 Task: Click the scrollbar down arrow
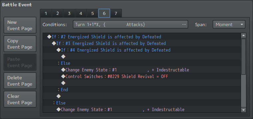(243, 110)
